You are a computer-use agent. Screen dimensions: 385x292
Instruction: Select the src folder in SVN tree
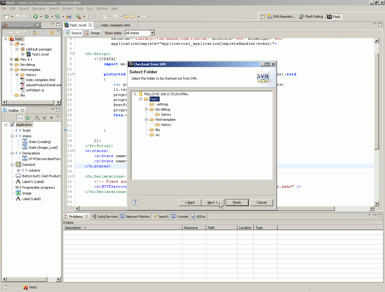coord(158,135)
